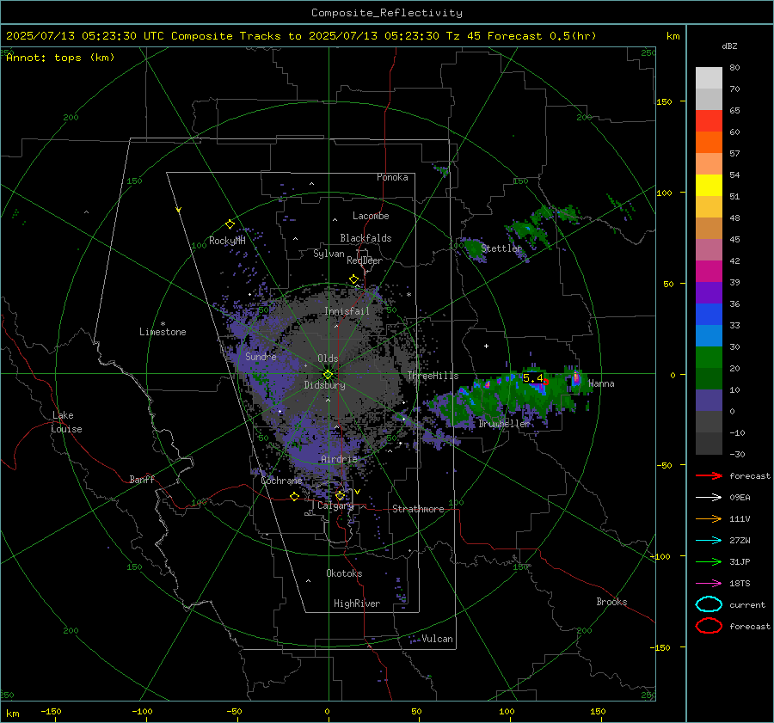Viewport: 774px width, 723px height.
Task: Click the yellow diamond marker above RedDeer
Action: click(353, 279)
